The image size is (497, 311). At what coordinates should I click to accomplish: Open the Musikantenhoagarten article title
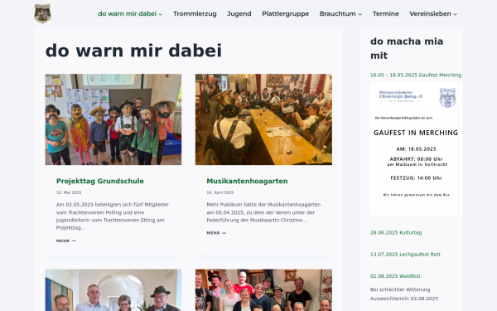pyautogui.click(x=247, y=181)
